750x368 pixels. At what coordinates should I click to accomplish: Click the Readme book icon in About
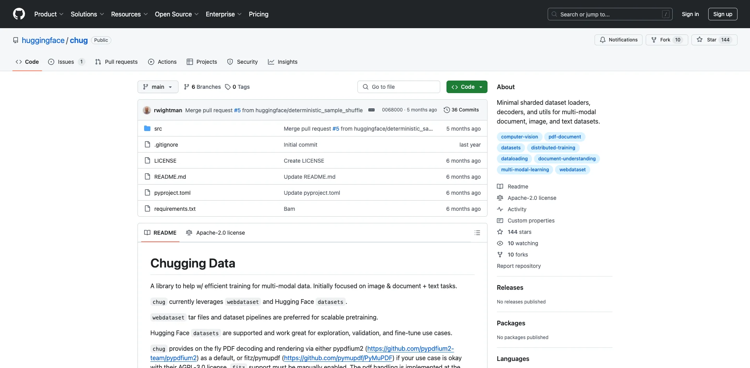point(500,187)
